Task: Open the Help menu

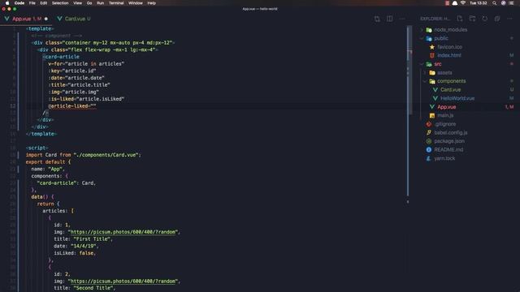Action: point(152,3)
